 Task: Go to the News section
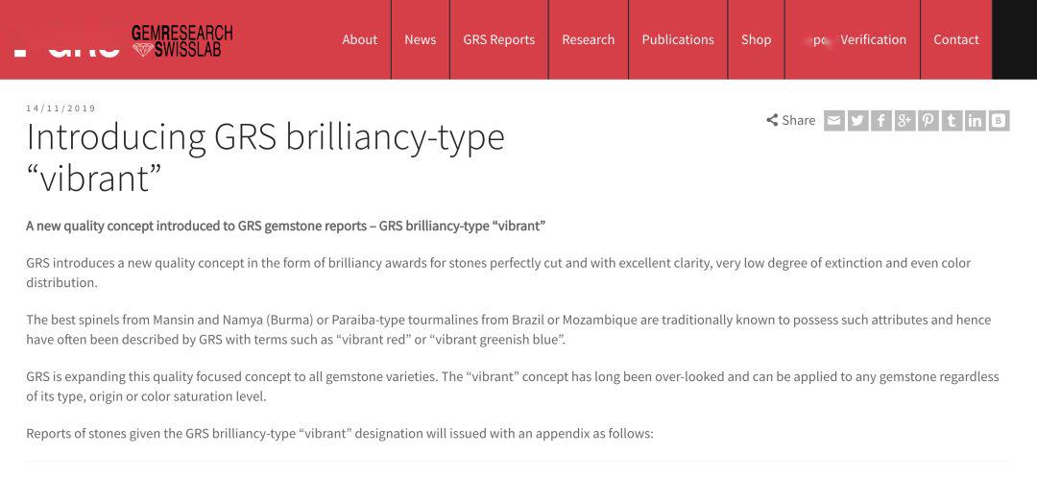pyautogui.click(x=420, y=39)
